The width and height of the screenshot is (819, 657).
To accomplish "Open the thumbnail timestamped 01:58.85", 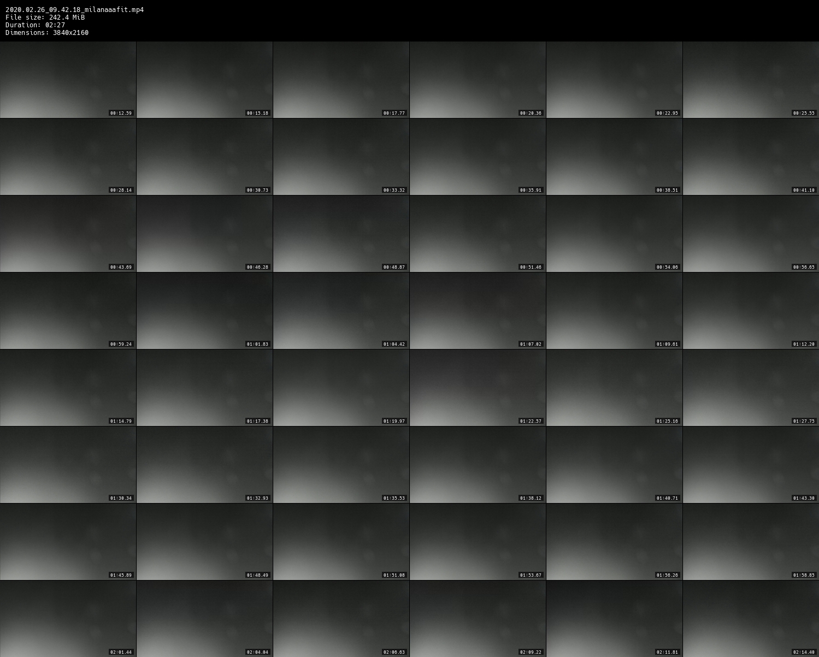I will point(751,542).
